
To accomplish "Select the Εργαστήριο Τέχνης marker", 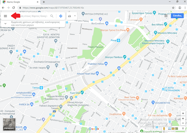I will point(154,13).
